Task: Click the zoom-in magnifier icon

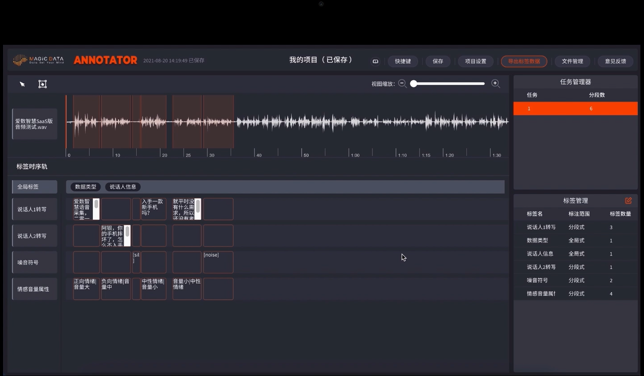Action: pyautogui.click(x=496, y=83)
